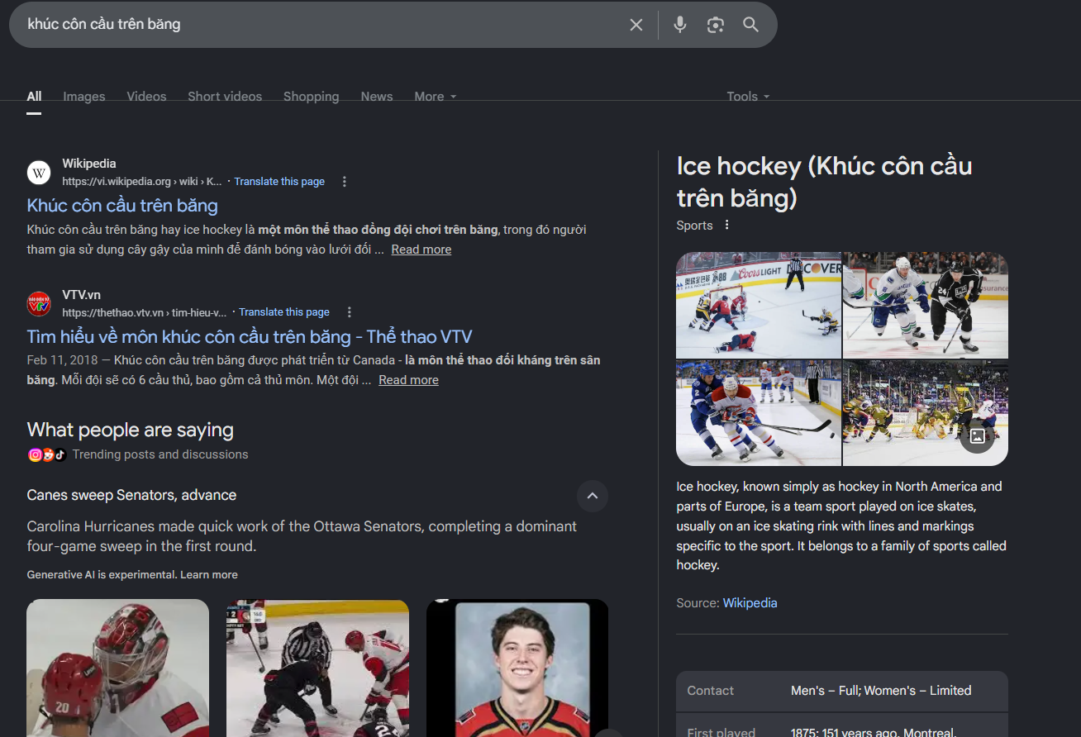Click the Trending posts and discussions label

point(160,454)
